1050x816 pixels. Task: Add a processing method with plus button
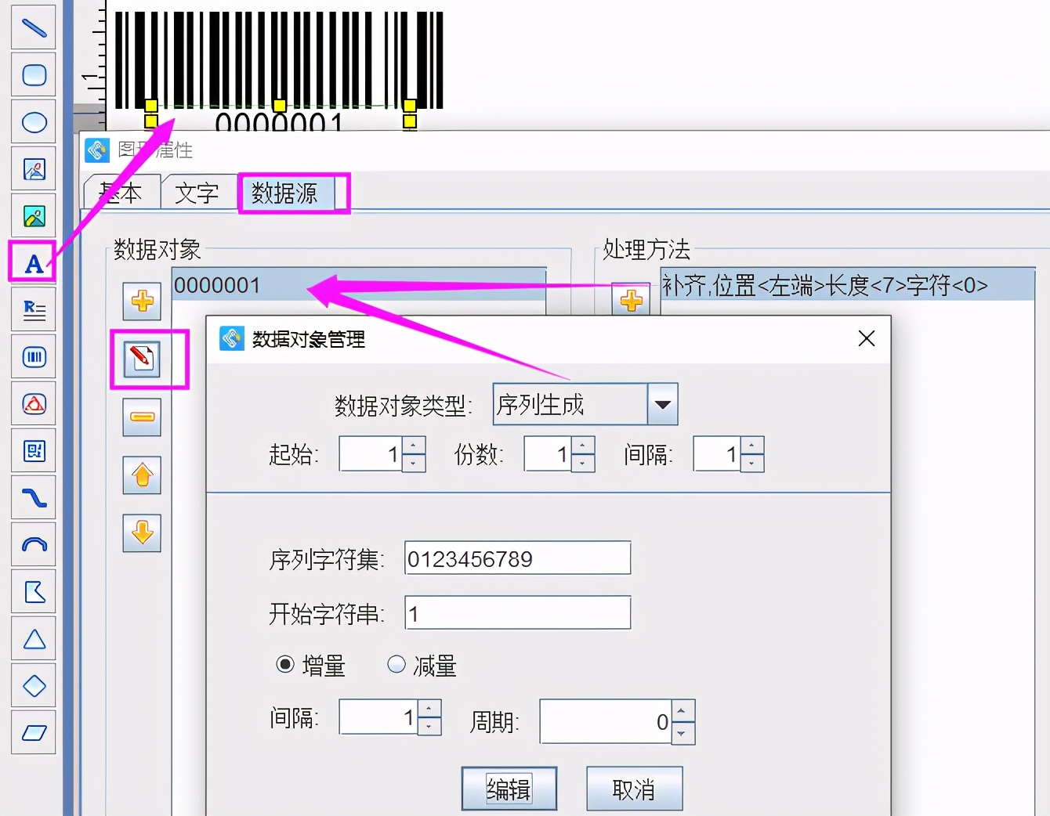[631, 301]
